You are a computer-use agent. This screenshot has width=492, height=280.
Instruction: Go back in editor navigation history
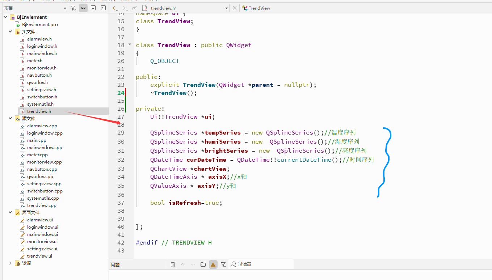point(115,8)
